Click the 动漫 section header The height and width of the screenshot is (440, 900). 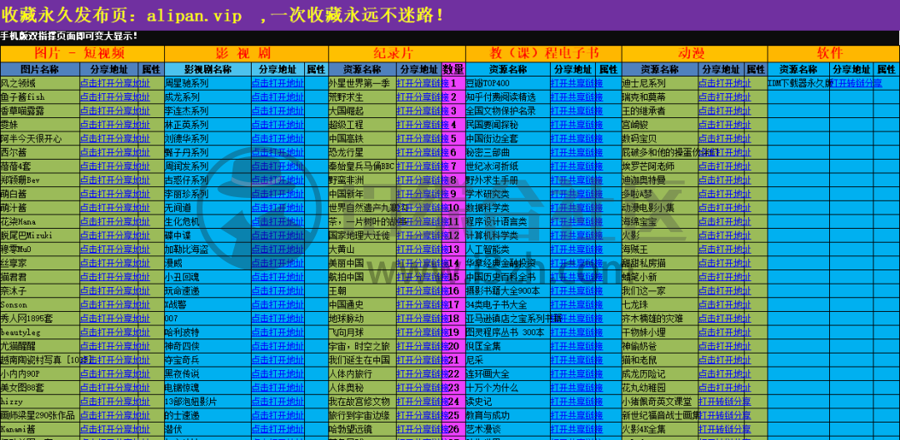694,54
